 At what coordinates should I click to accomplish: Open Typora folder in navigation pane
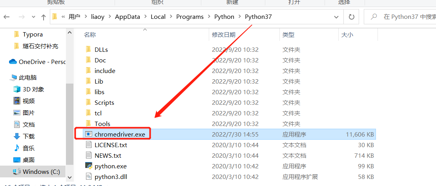point(33,35)
